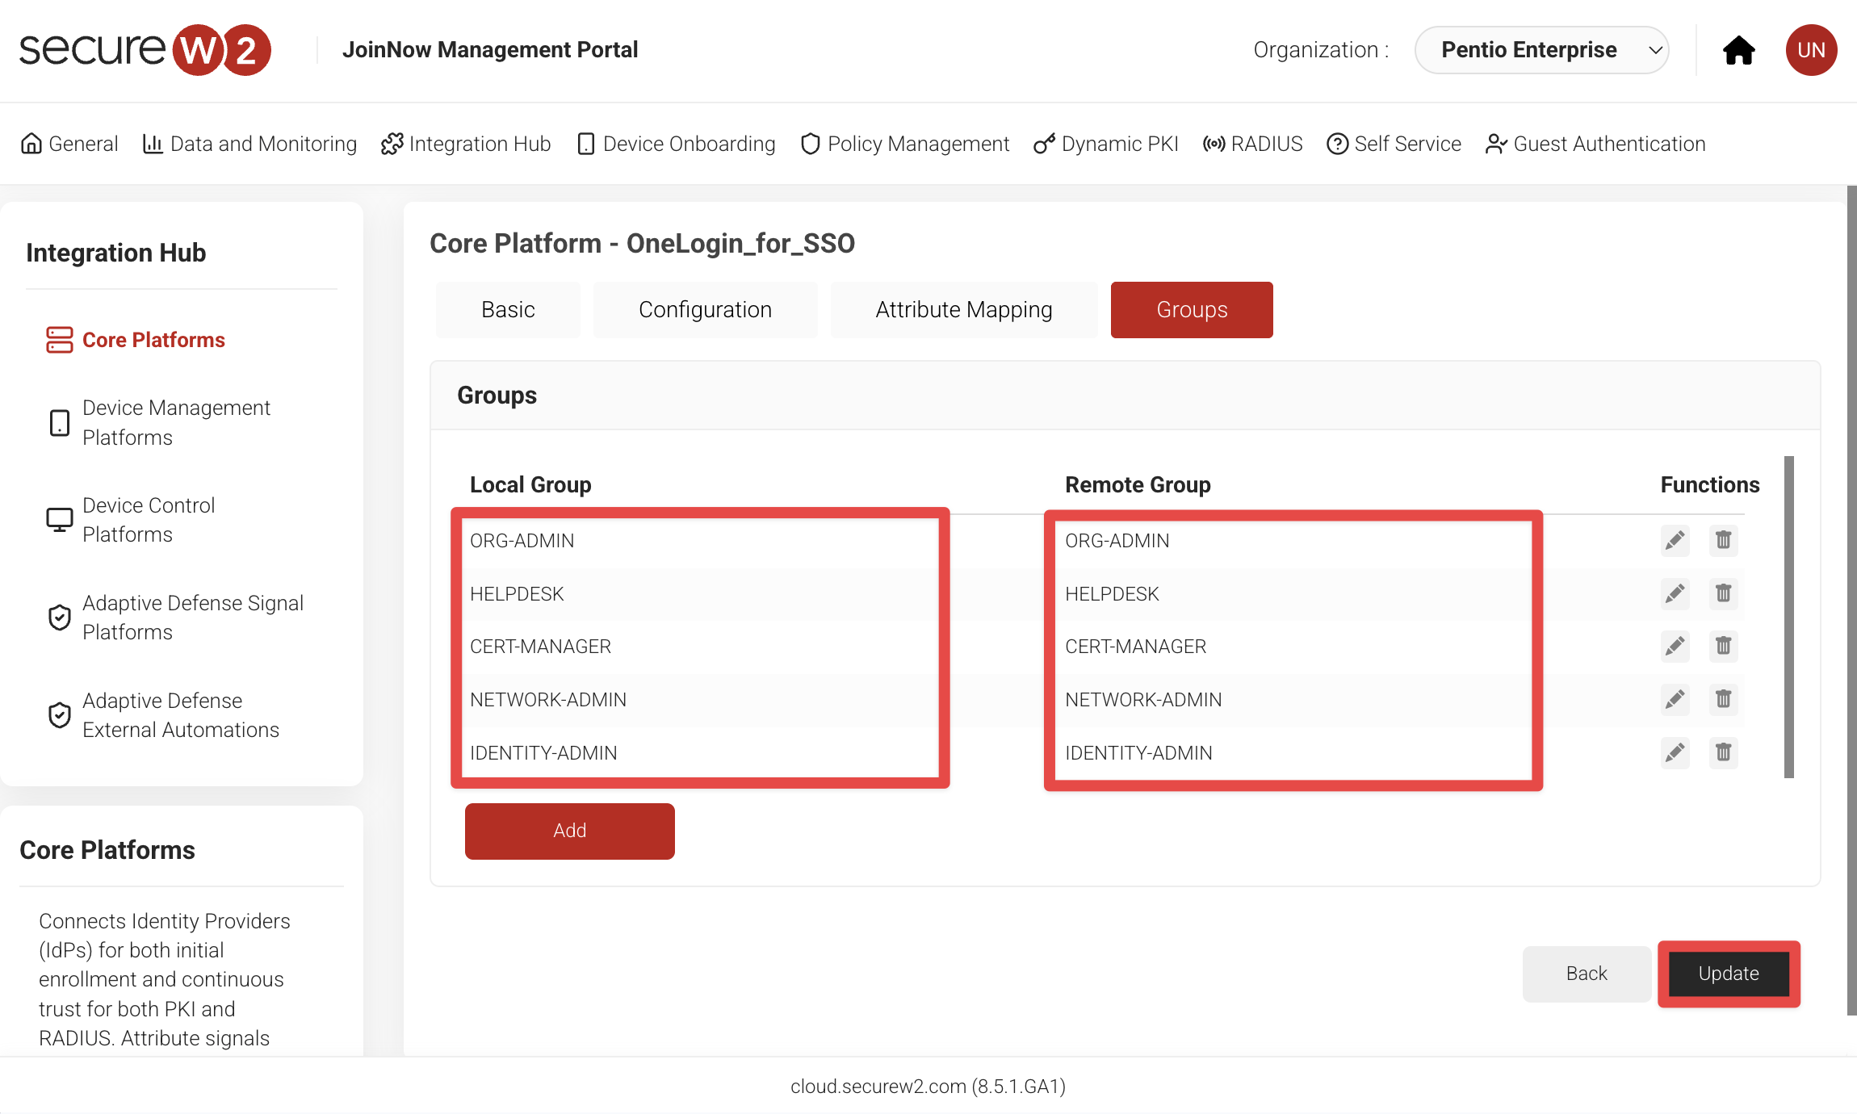The width and height of the screenshot is (1857, 1114).
Task: Open Adaptive Defense Signal Platforms
Action: tap(193, 618)
